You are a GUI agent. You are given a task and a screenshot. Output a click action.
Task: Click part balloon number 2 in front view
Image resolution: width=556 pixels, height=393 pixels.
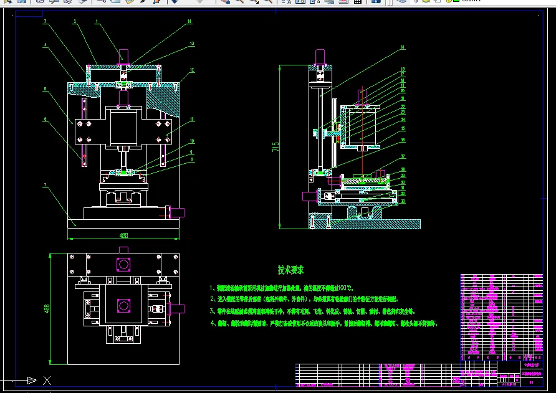[x=74, y=22]
